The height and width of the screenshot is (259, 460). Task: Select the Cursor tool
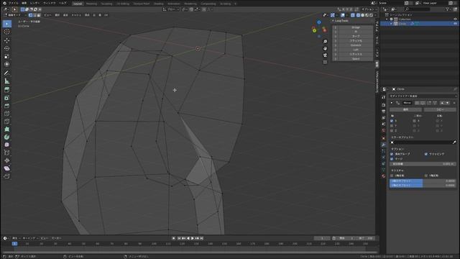pos(6,32)
